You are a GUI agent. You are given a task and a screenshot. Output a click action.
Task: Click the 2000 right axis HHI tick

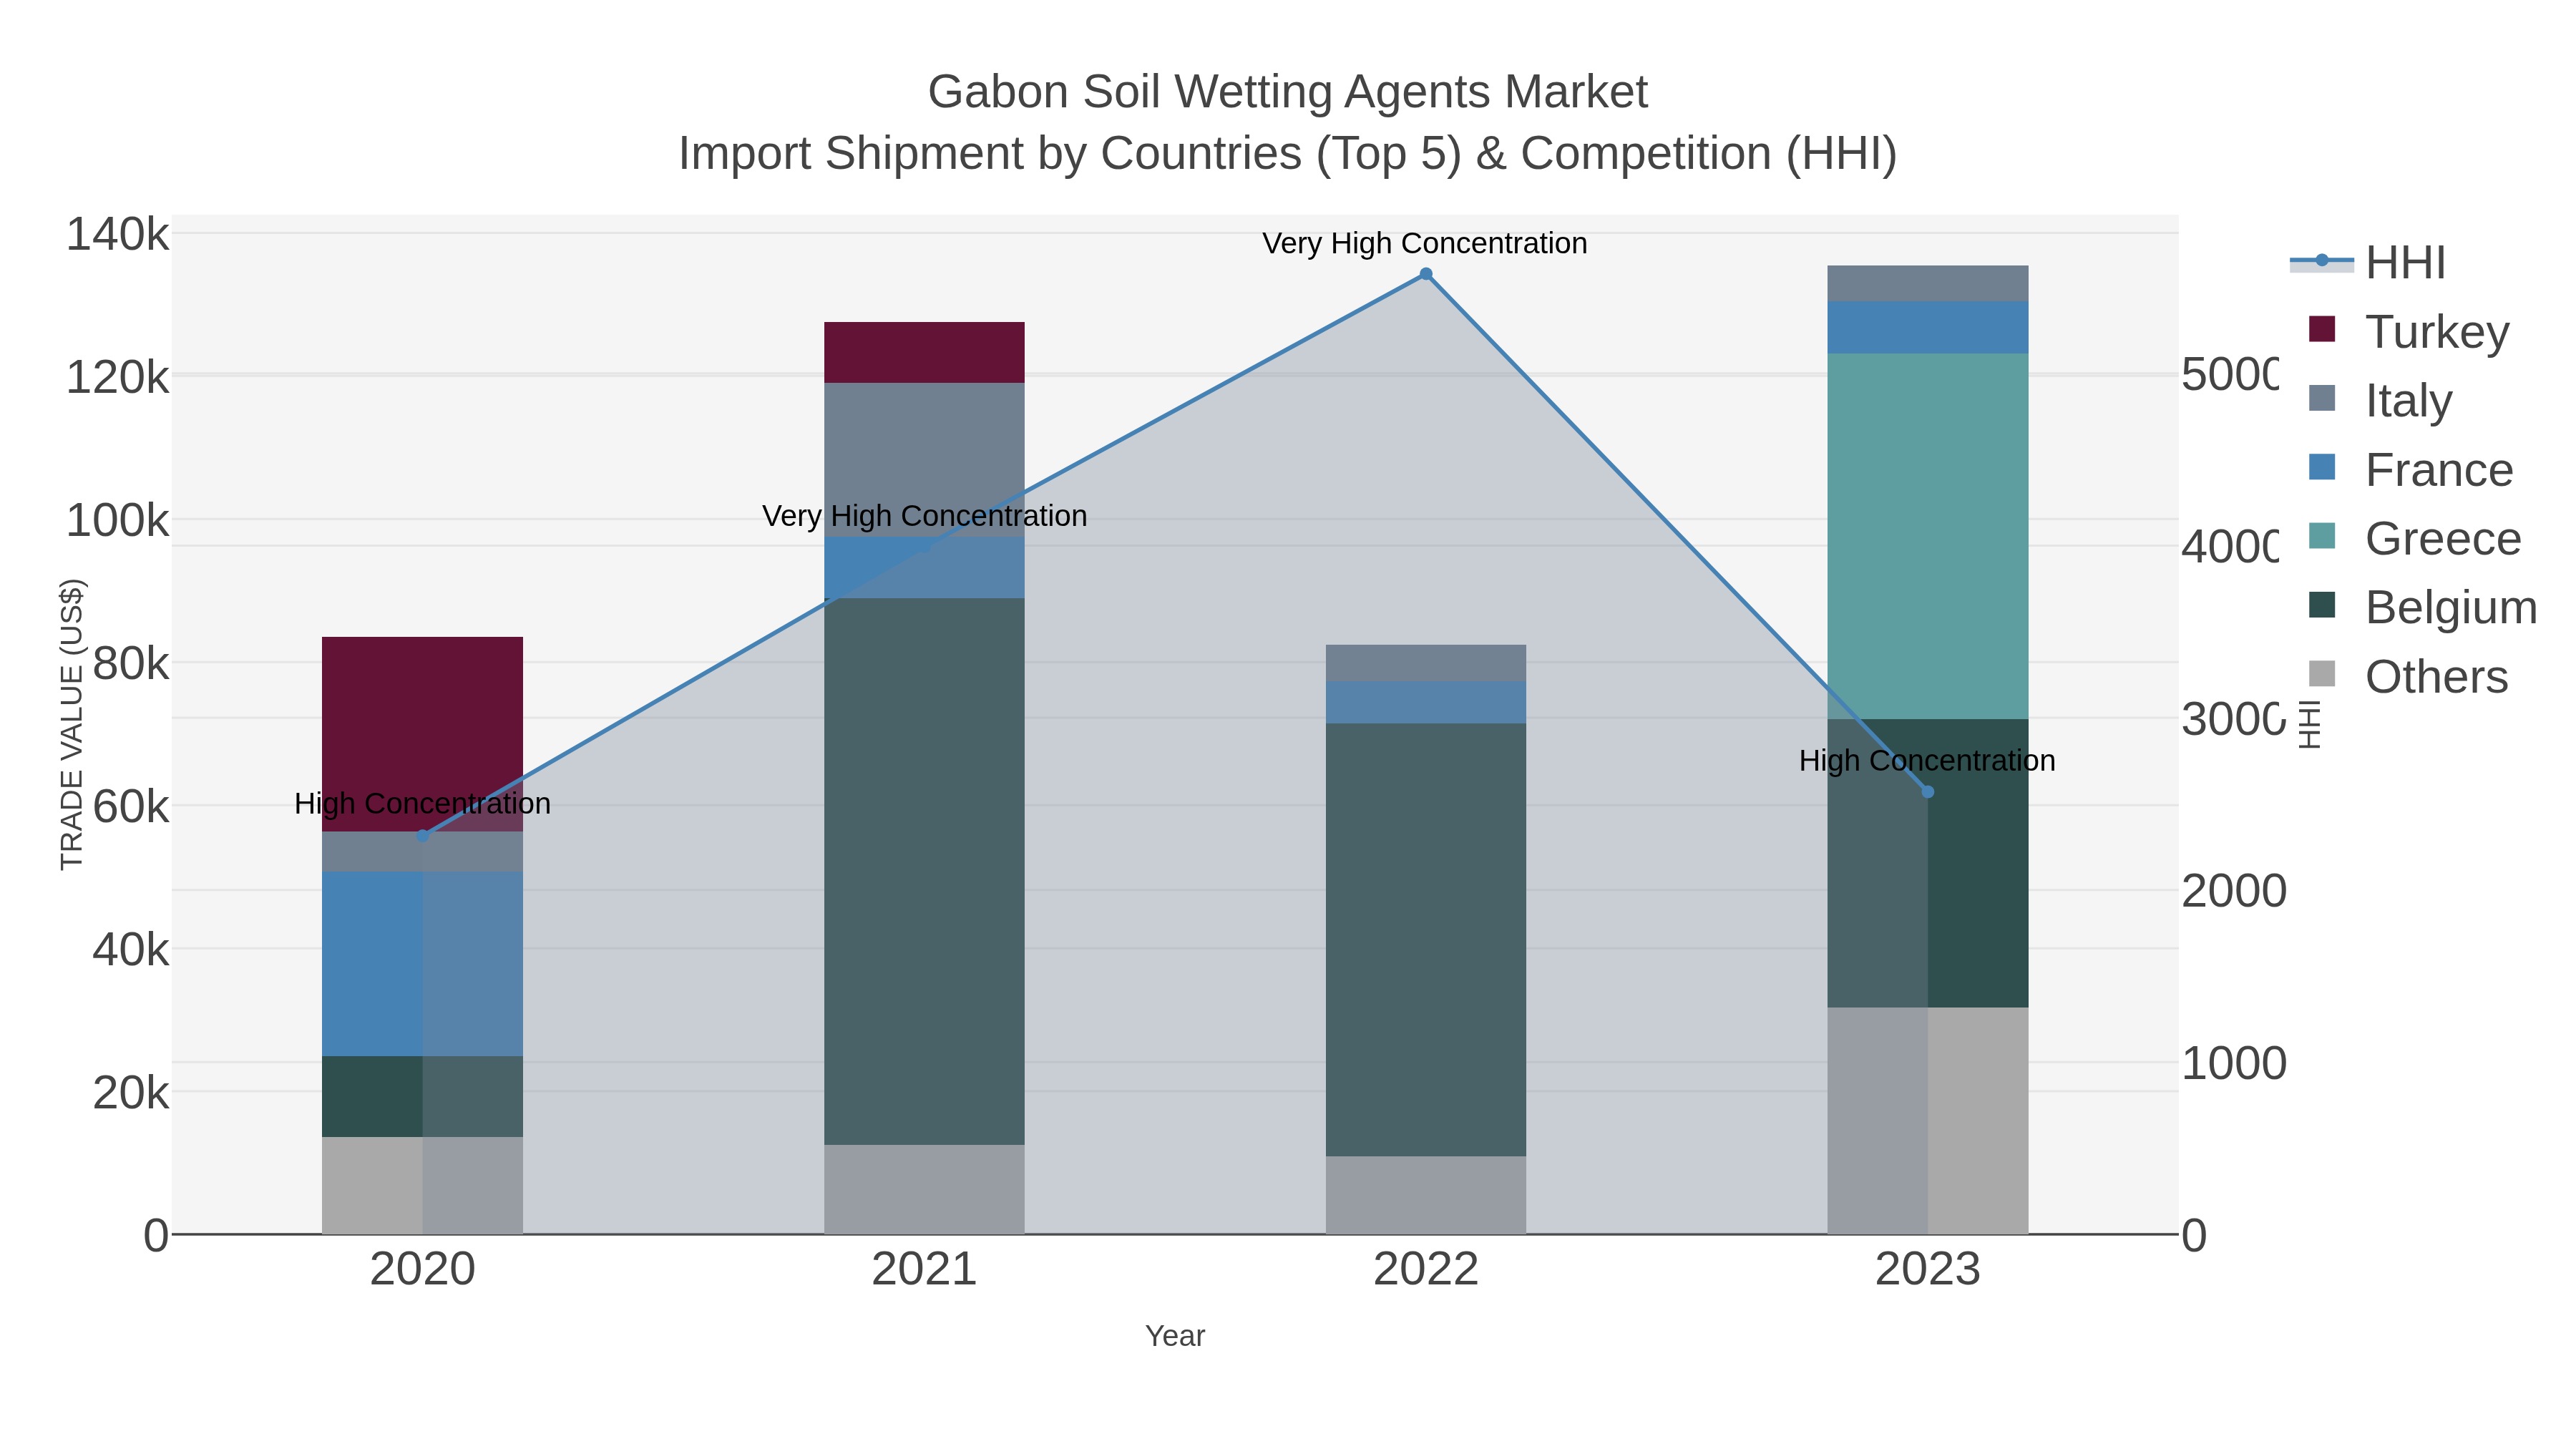pyautogui.click(x=2234, y=891)
